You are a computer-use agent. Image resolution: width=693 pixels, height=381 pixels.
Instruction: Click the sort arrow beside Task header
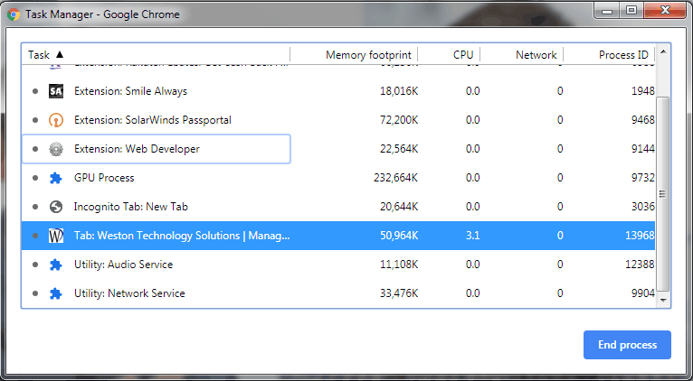(x=60, y=55)
